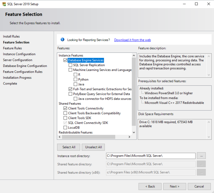
Task: Check Java connector for HDFS data sources
Action: 75,99
